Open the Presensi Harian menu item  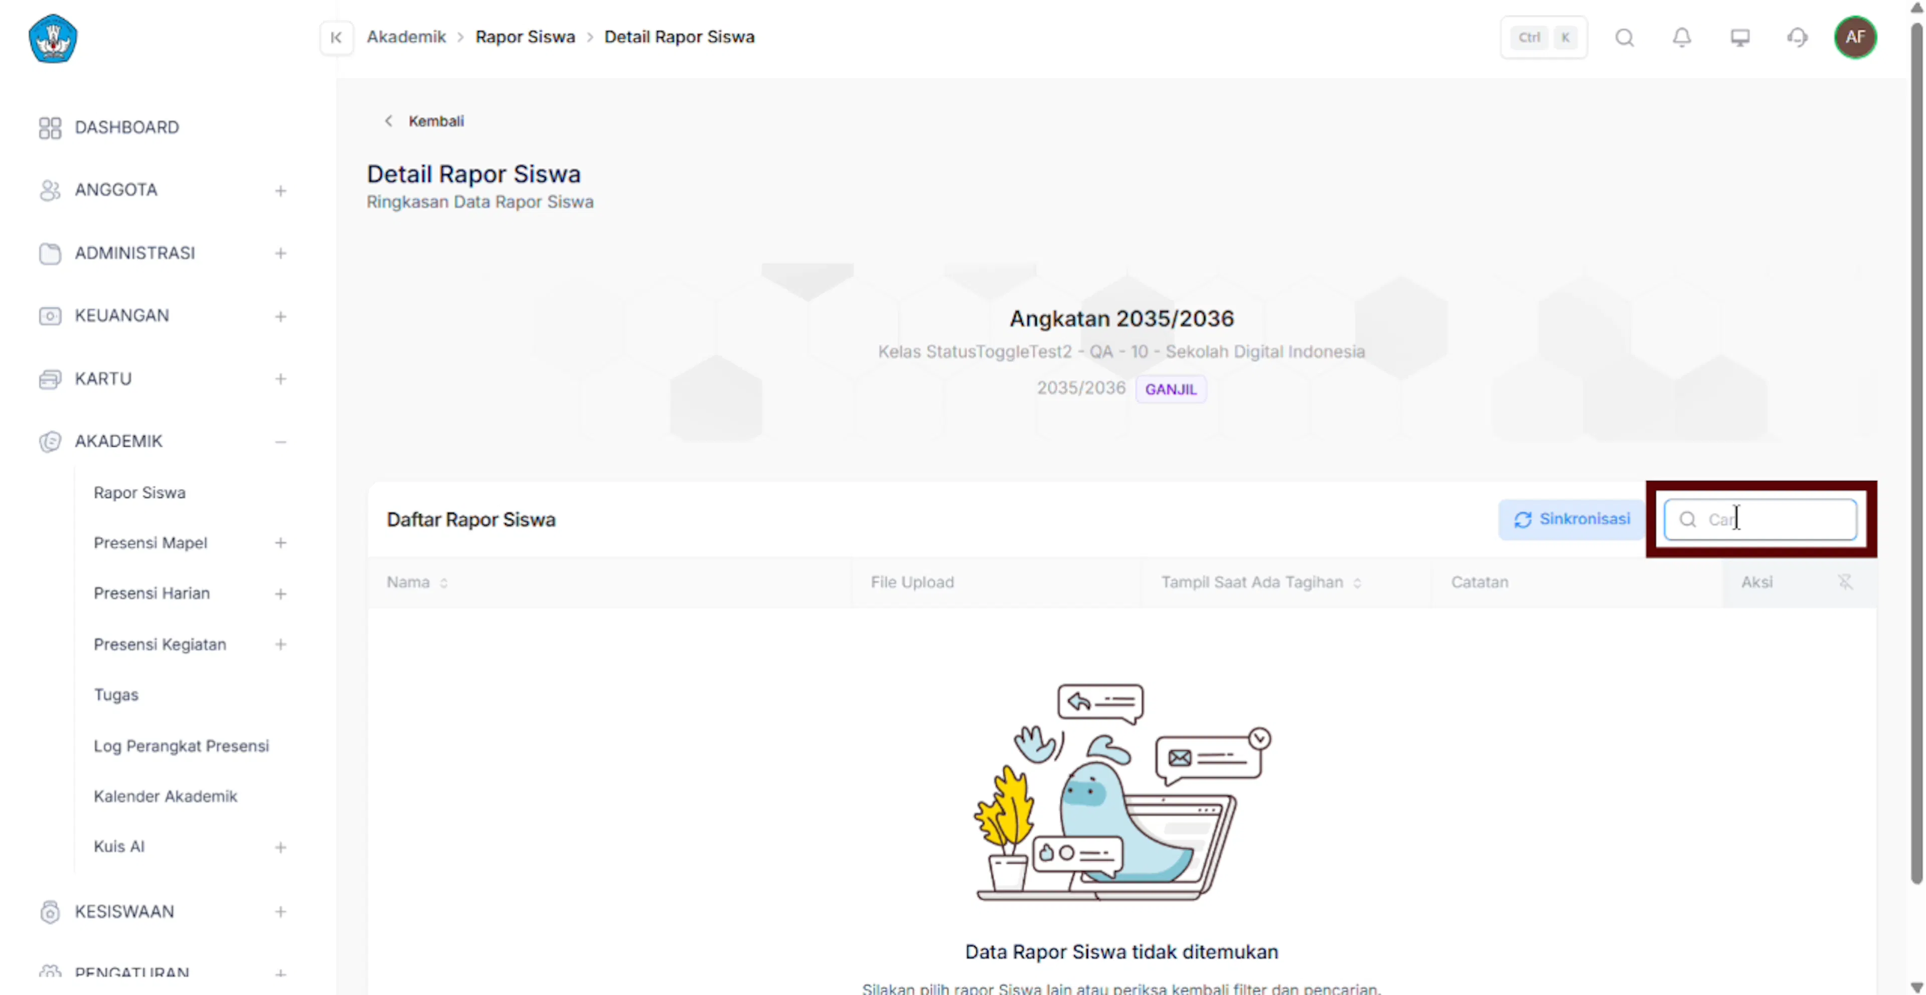152,593
